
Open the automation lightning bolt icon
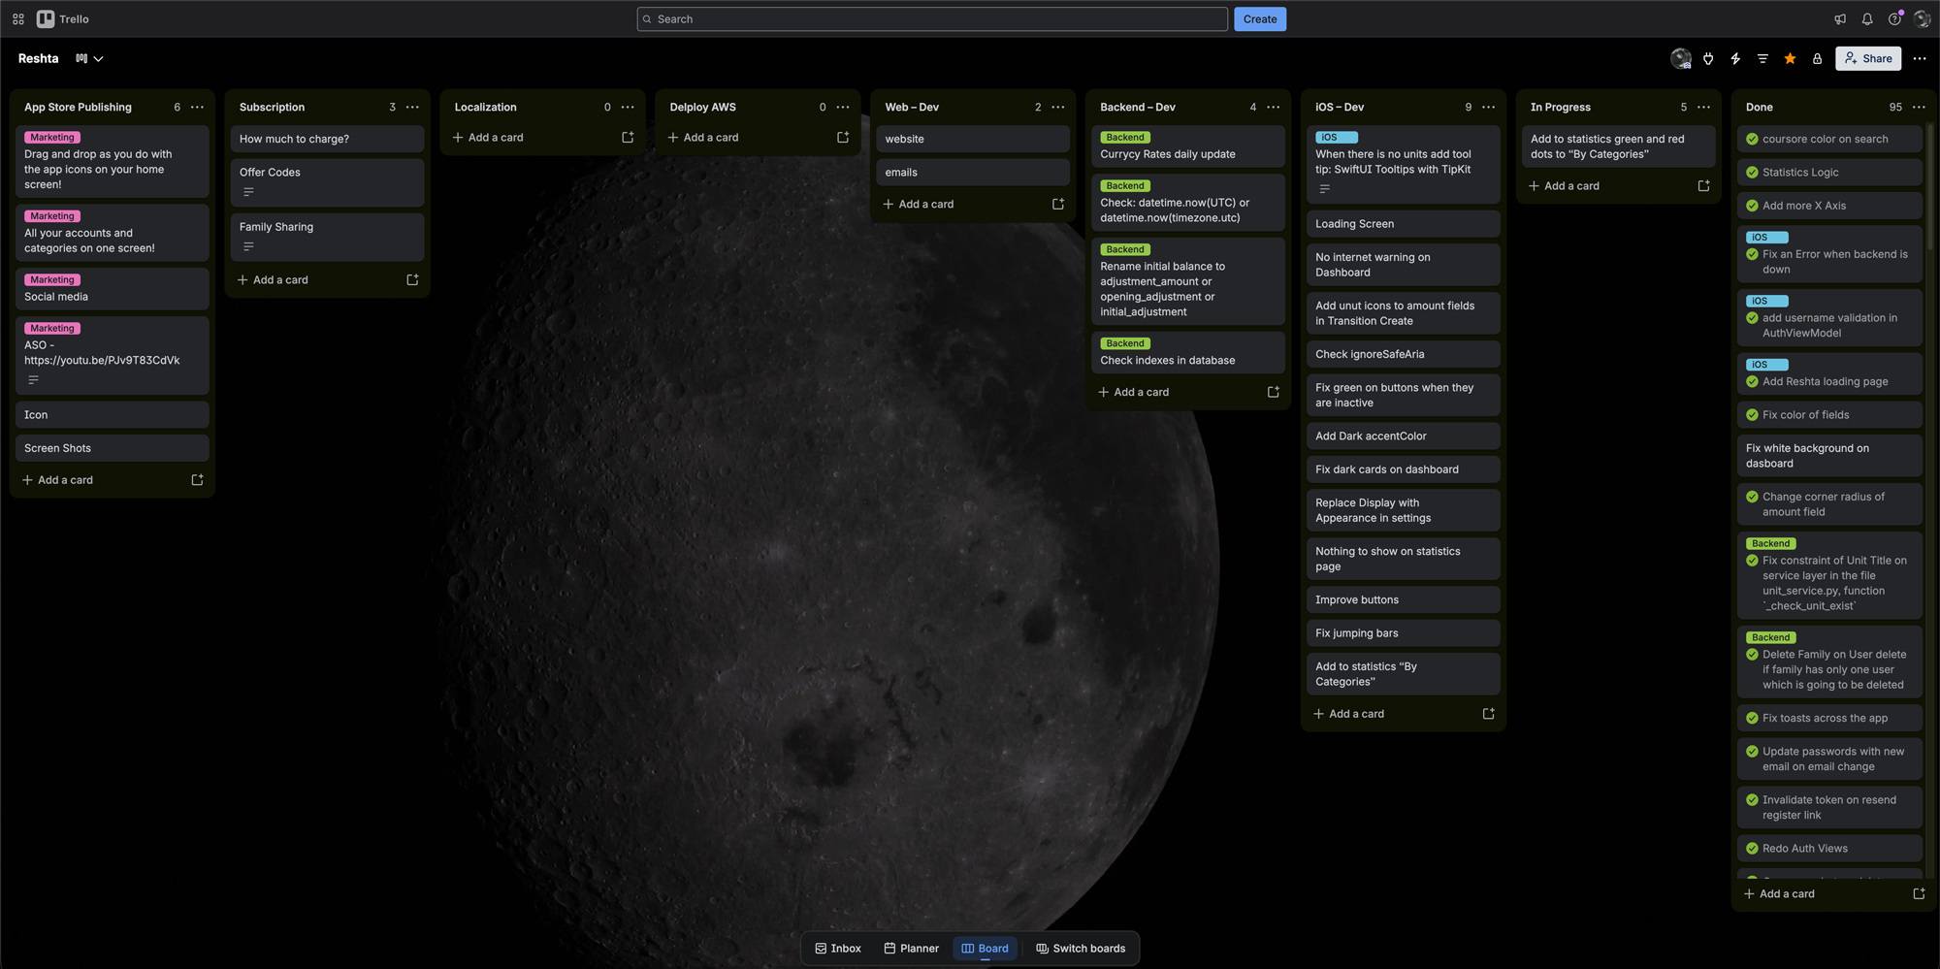point(1735,58)
